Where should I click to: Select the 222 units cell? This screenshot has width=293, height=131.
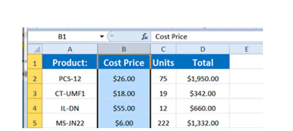pos(163,121)
